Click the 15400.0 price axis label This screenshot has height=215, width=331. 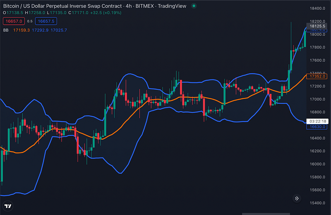317,203
